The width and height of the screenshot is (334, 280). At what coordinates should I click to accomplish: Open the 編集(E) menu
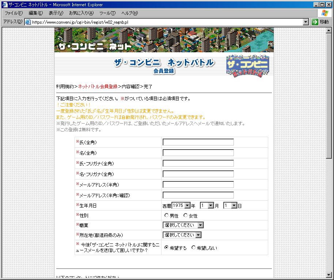tap(36, 13)
